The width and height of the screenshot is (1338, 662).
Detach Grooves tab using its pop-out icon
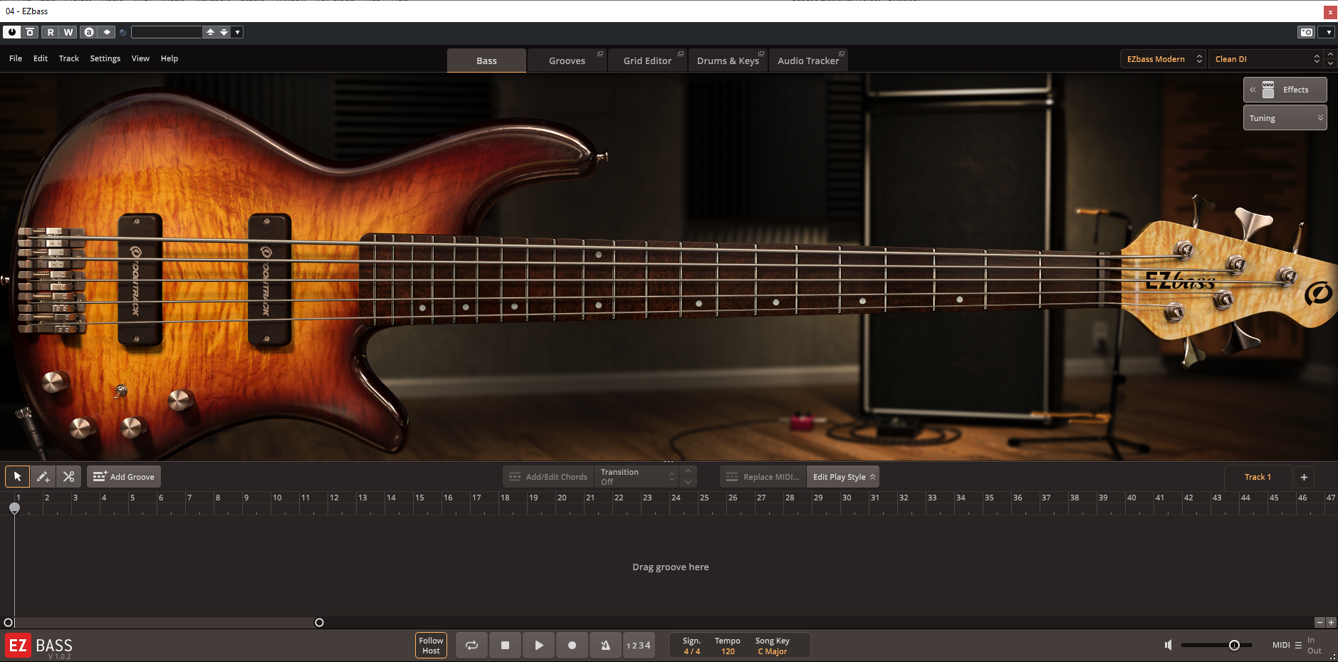pos(600,53)
